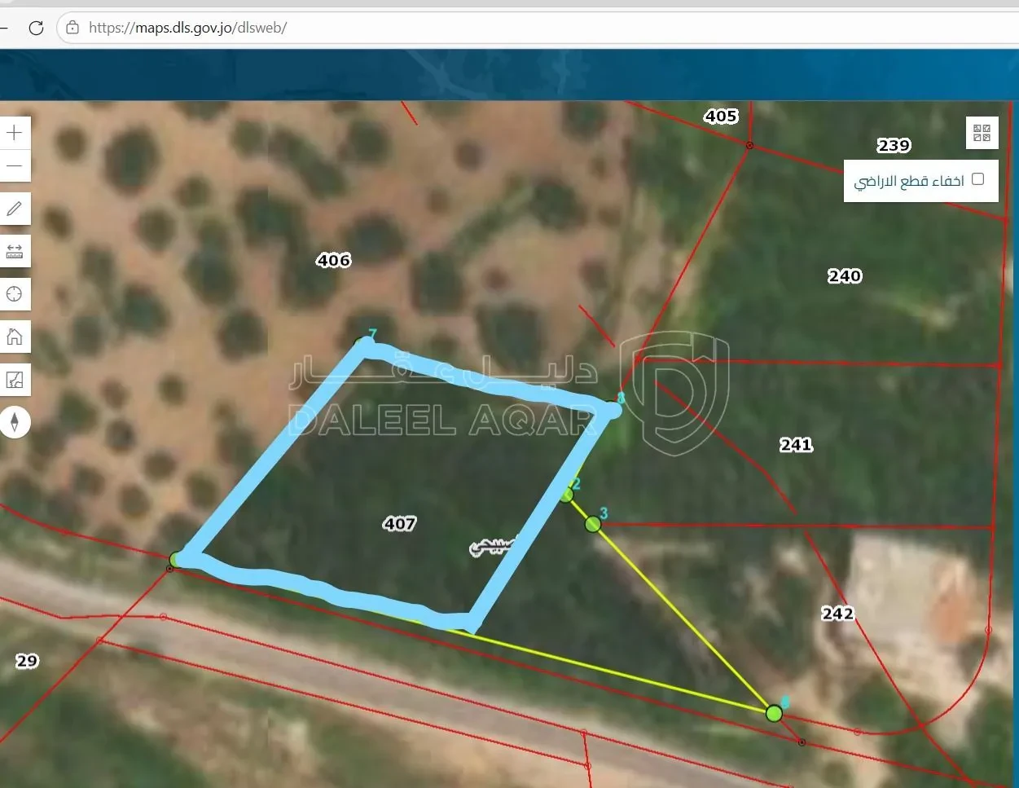Select parcel label 406
This screenshot has width=1019, height=788.
[x=334, y=260]
